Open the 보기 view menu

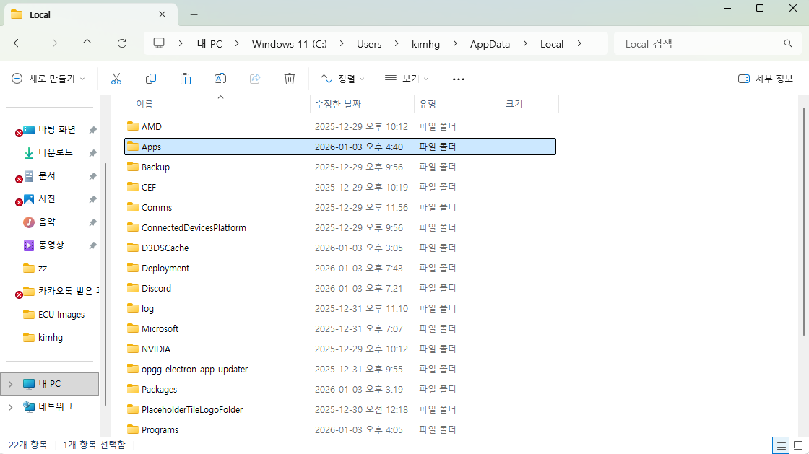[x=407, y=79]
